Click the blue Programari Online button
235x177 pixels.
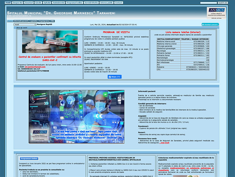[29, 159]
